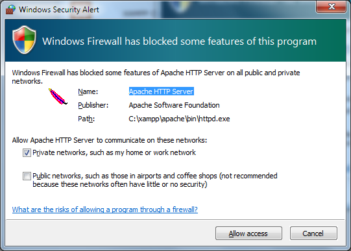Select the highlighted Apache HTTP Server name field
Viewport: 351px width, 251px height.
click(161, 91)
